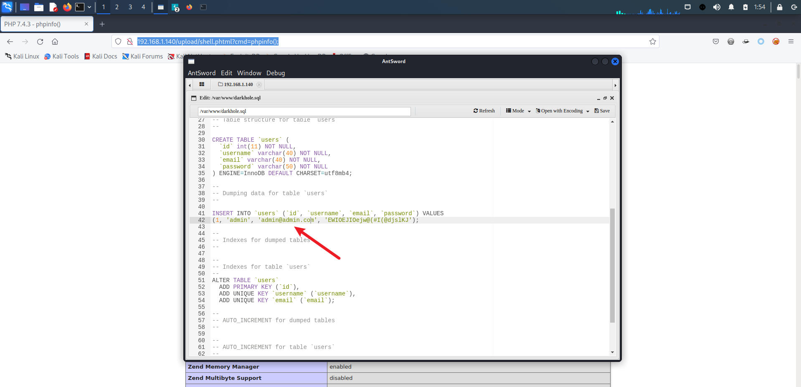Select the taskbar app with badge 2
Viewport: 801px width, 387px height.
175,7
